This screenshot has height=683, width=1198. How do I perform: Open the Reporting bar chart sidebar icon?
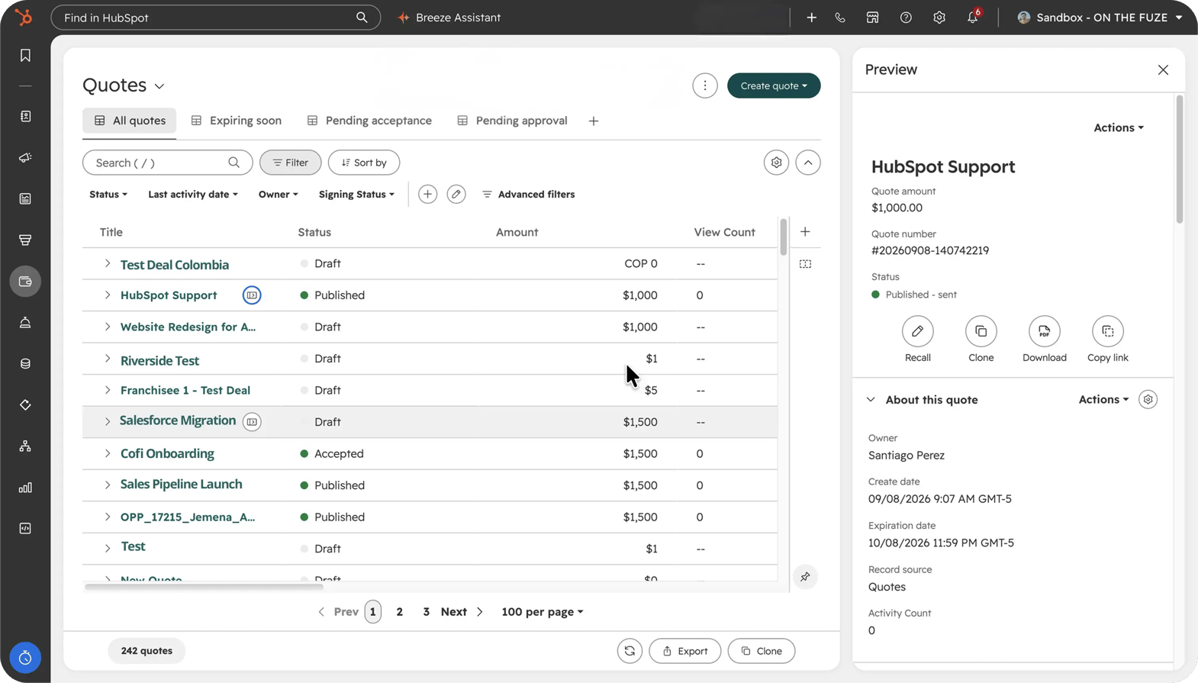(25, 488)
